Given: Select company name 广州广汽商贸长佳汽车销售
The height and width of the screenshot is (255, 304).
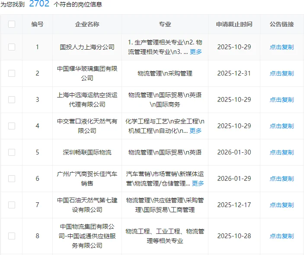Looking at the screenshot, I should [x=87, y=179].
